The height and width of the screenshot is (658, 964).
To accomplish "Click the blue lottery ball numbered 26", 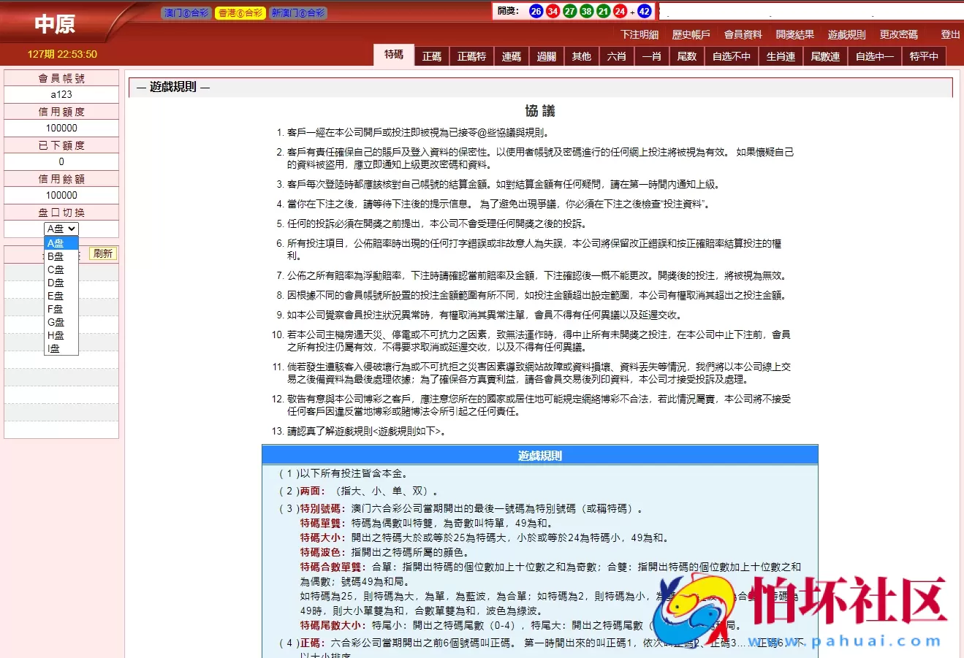I will 535,11.
